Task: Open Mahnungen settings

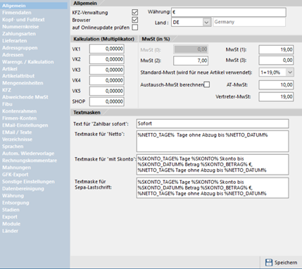Action: pos(16,168)
